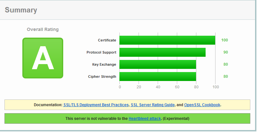Select the Key Exchange score bar
The image size is (257, 132).
click(158, 64)
